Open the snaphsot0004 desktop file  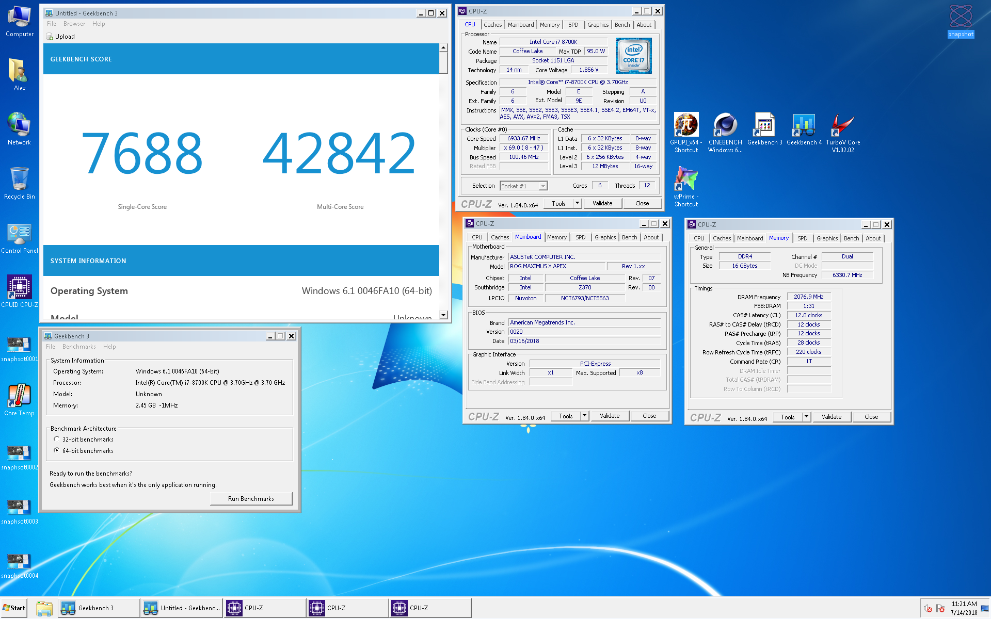(x=19, y=565)
